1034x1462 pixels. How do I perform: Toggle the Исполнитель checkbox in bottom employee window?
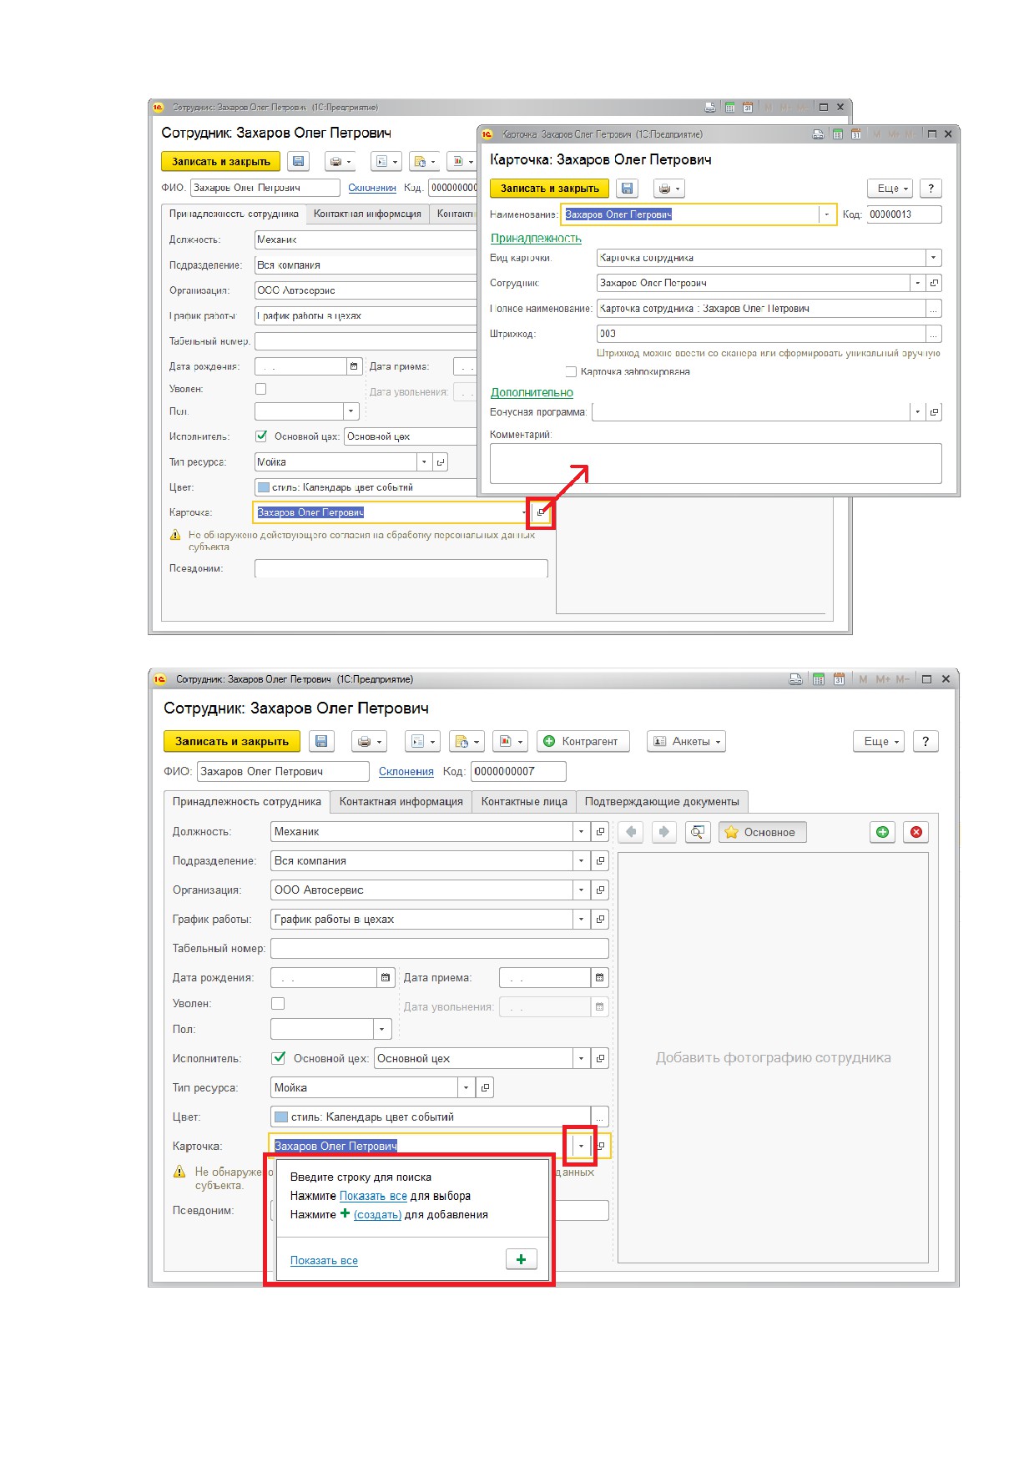[x=279, y=1058]
